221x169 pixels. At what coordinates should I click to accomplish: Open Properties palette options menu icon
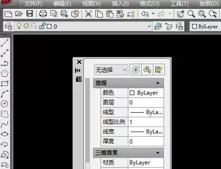[x=79, y=79]
